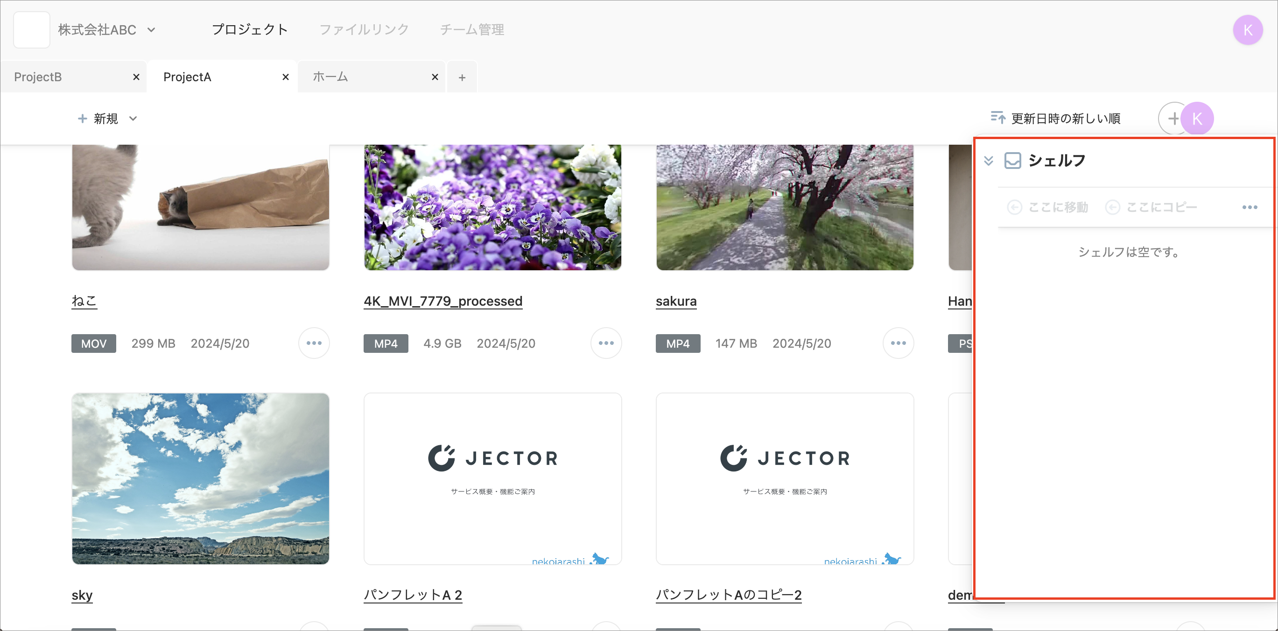Open the sakura file link
Screen dimensions: 1278x631
(676, 301)
